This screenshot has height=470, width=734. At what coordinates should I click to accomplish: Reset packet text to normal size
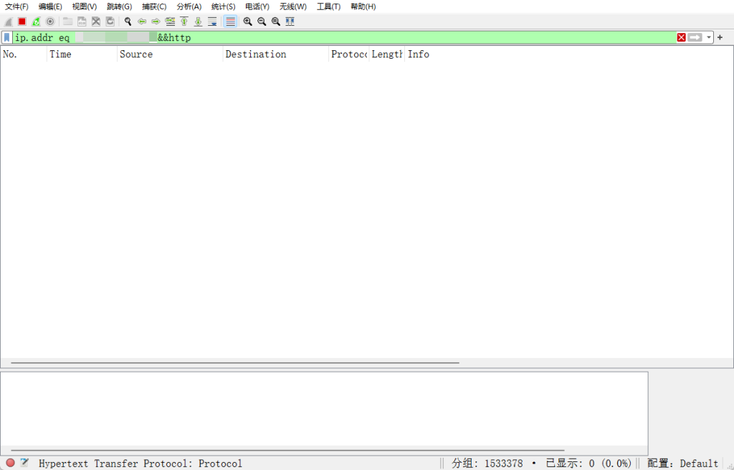pos(276,22)
